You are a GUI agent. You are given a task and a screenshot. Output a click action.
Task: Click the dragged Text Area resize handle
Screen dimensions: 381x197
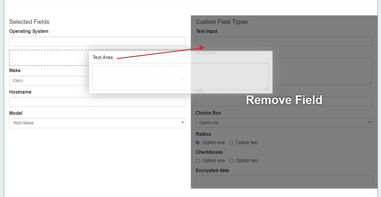[x=266, y=88]
